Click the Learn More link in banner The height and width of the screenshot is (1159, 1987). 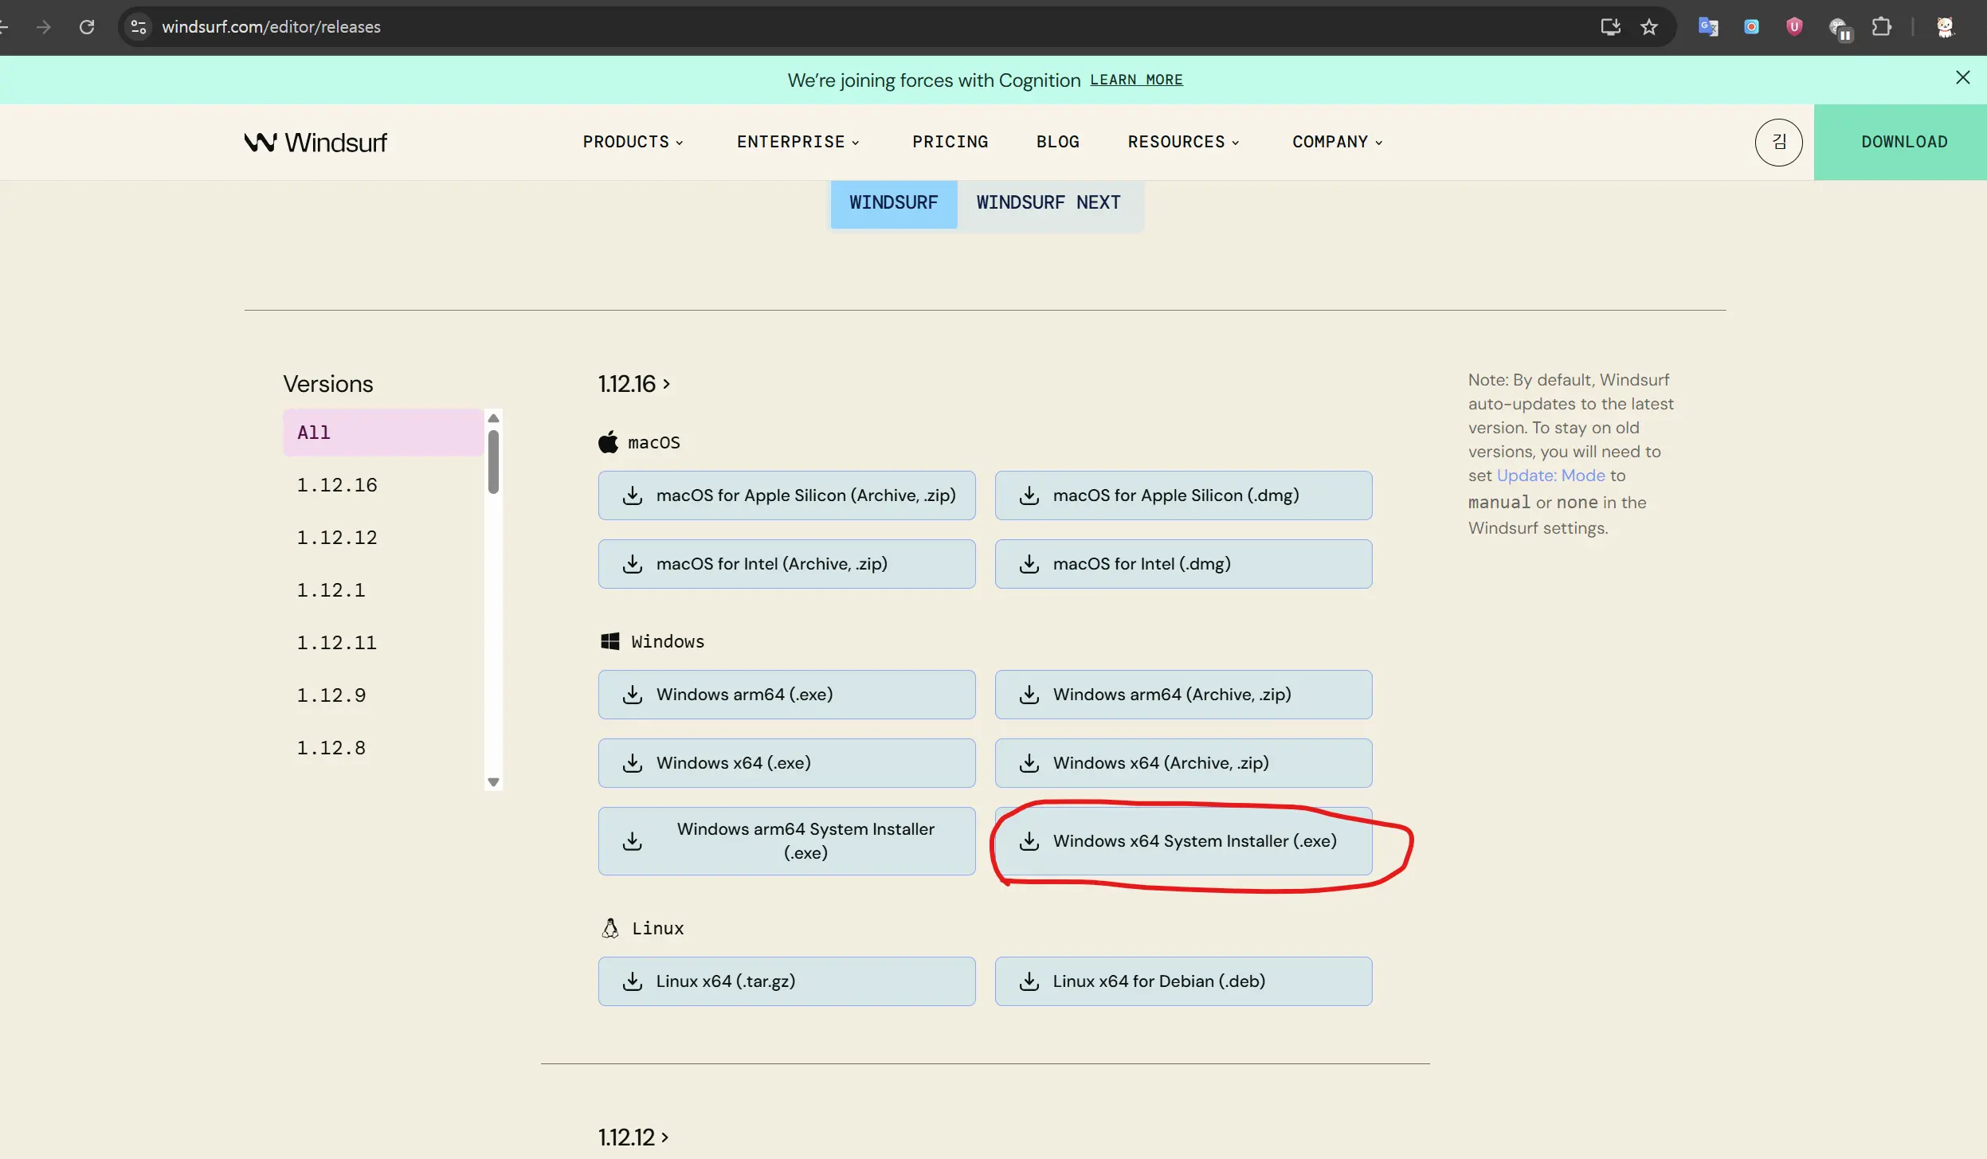[1136, 80]
